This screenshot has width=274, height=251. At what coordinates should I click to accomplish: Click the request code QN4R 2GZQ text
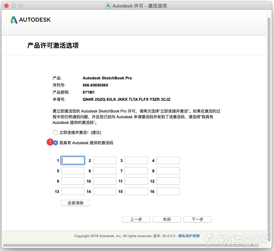coord(127,99)
